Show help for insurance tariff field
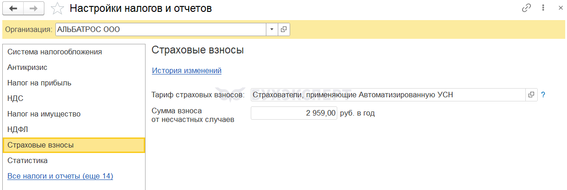The height and width of the screenshot is (190, 567). click(x=543, y=95)
